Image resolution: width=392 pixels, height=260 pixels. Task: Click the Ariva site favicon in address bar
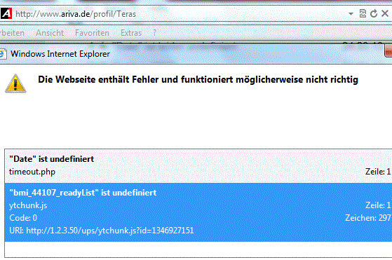point(6,14)
